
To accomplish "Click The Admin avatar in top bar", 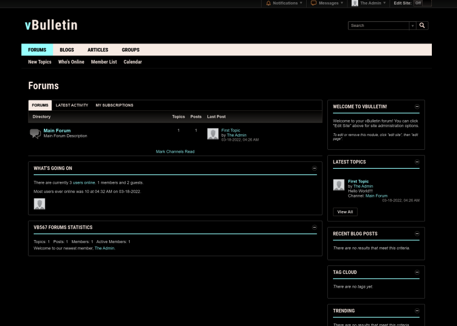I will click(x=355, y=3).
